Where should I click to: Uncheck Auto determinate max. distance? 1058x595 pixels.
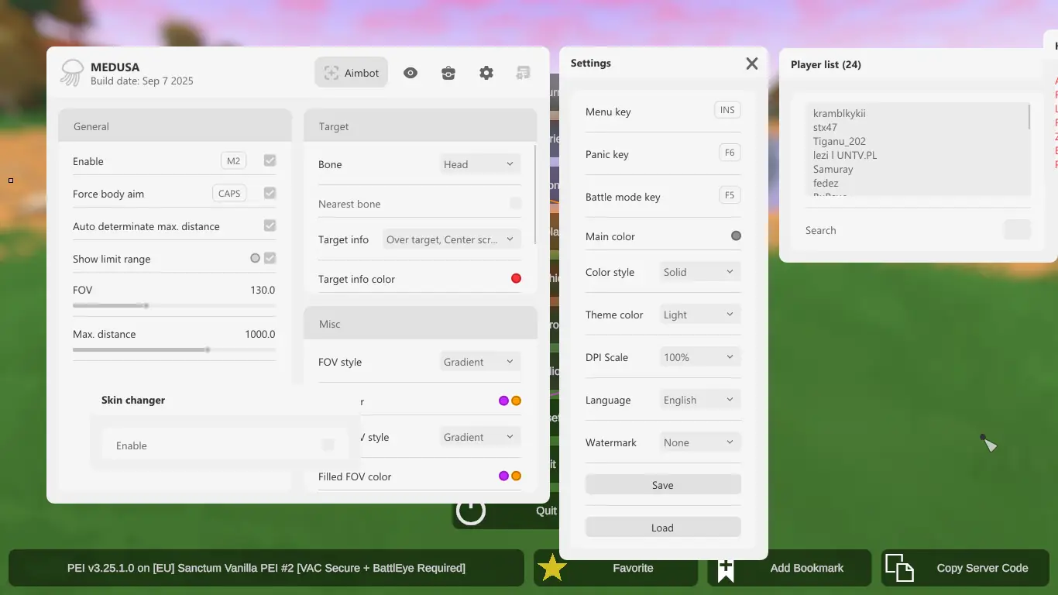point(270,226)
